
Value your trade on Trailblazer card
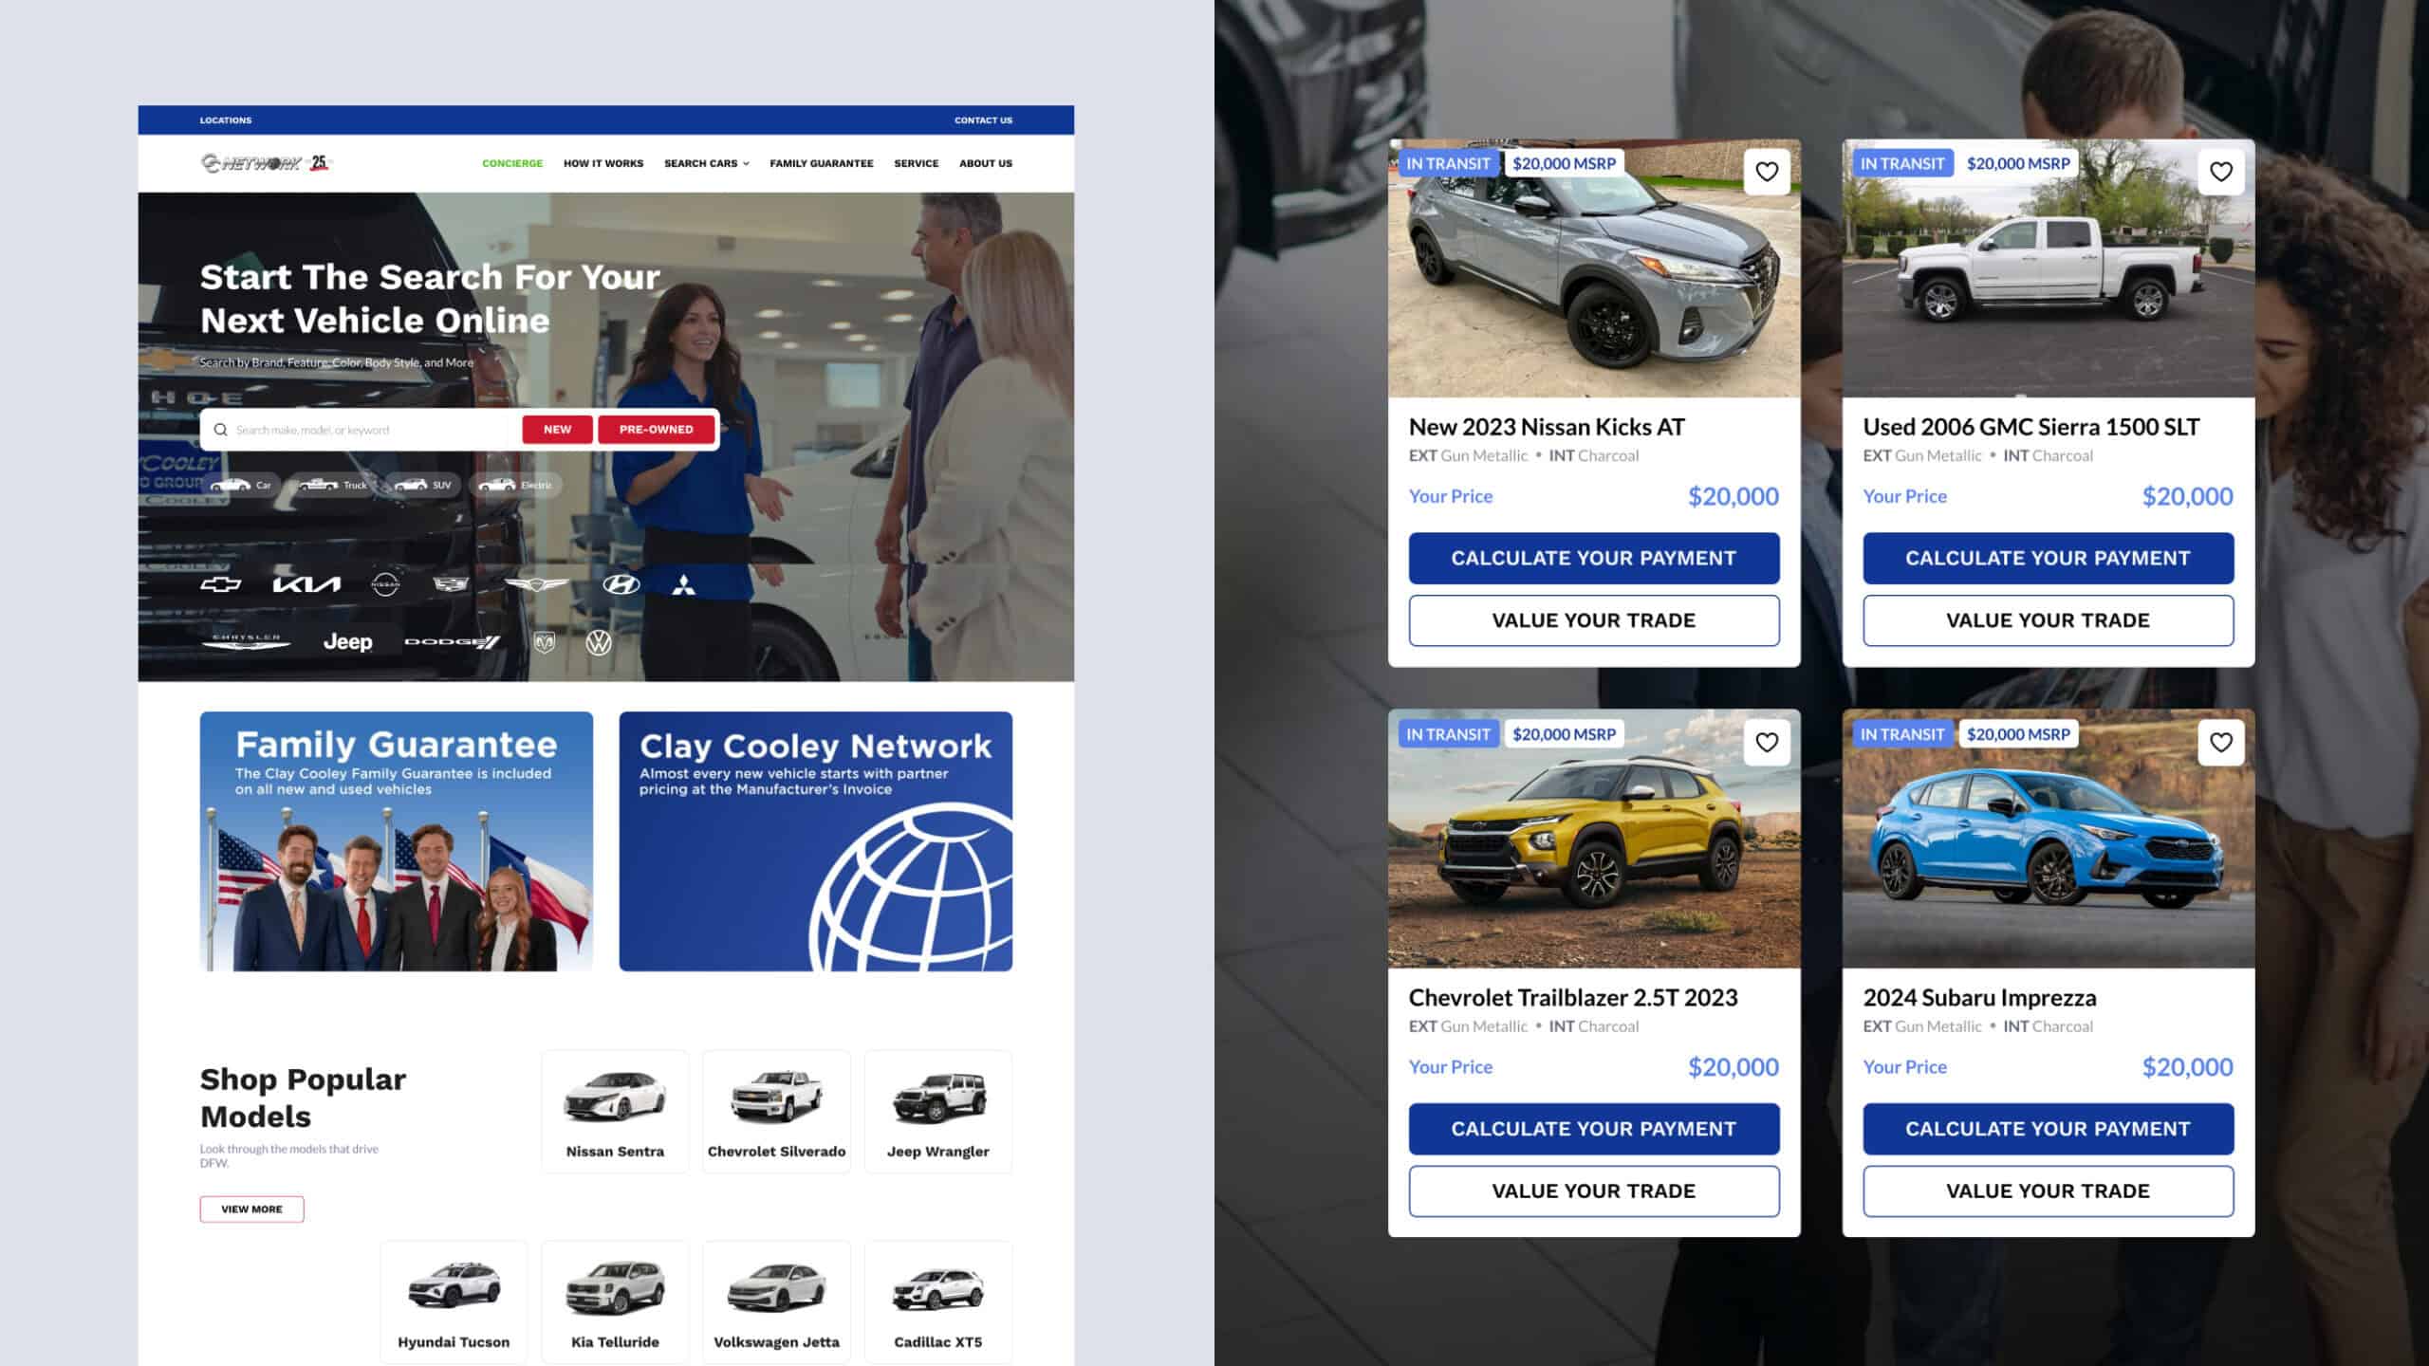[x=1594, y=1191]
